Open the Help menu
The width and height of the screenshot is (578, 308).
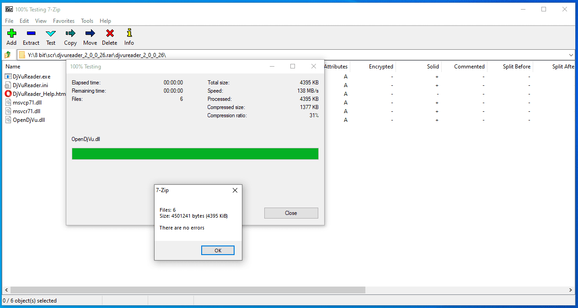[105, 21]
